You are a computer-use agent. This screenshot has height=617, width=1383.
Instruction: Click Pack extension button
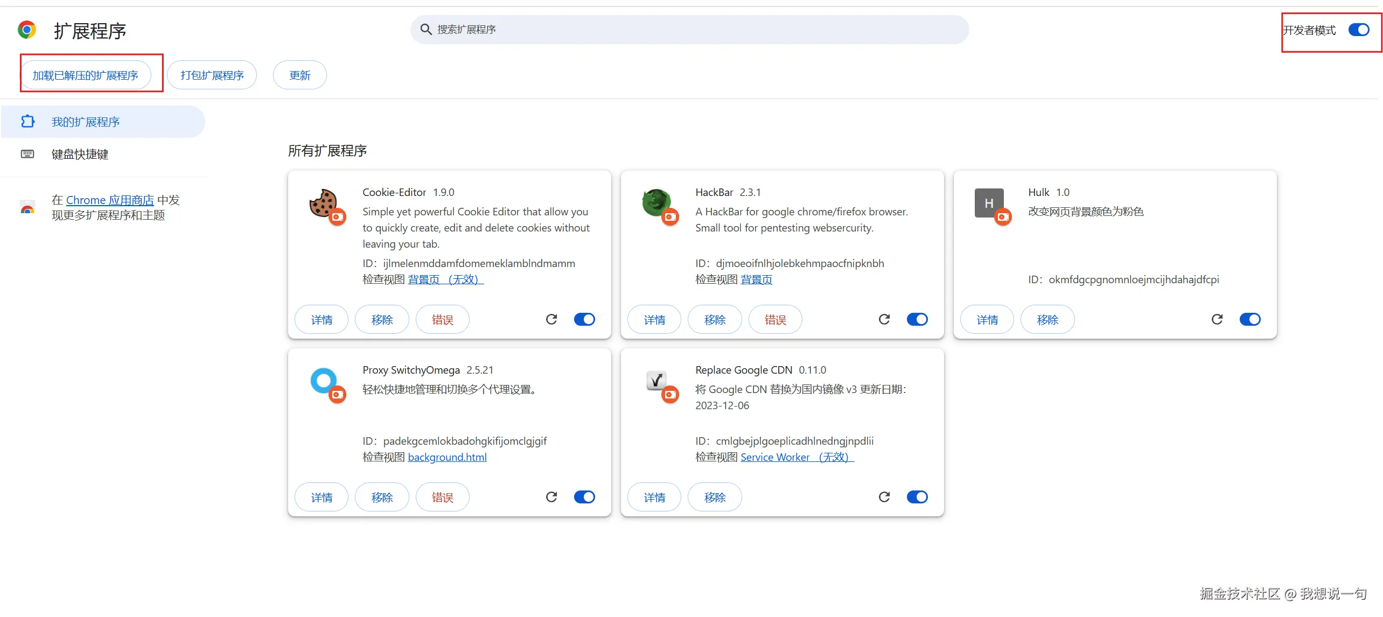point(212,75)
